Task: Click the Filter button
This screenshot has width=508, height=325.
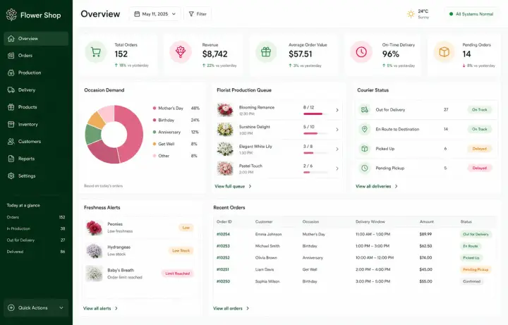Action: click(x=198, y=14)
